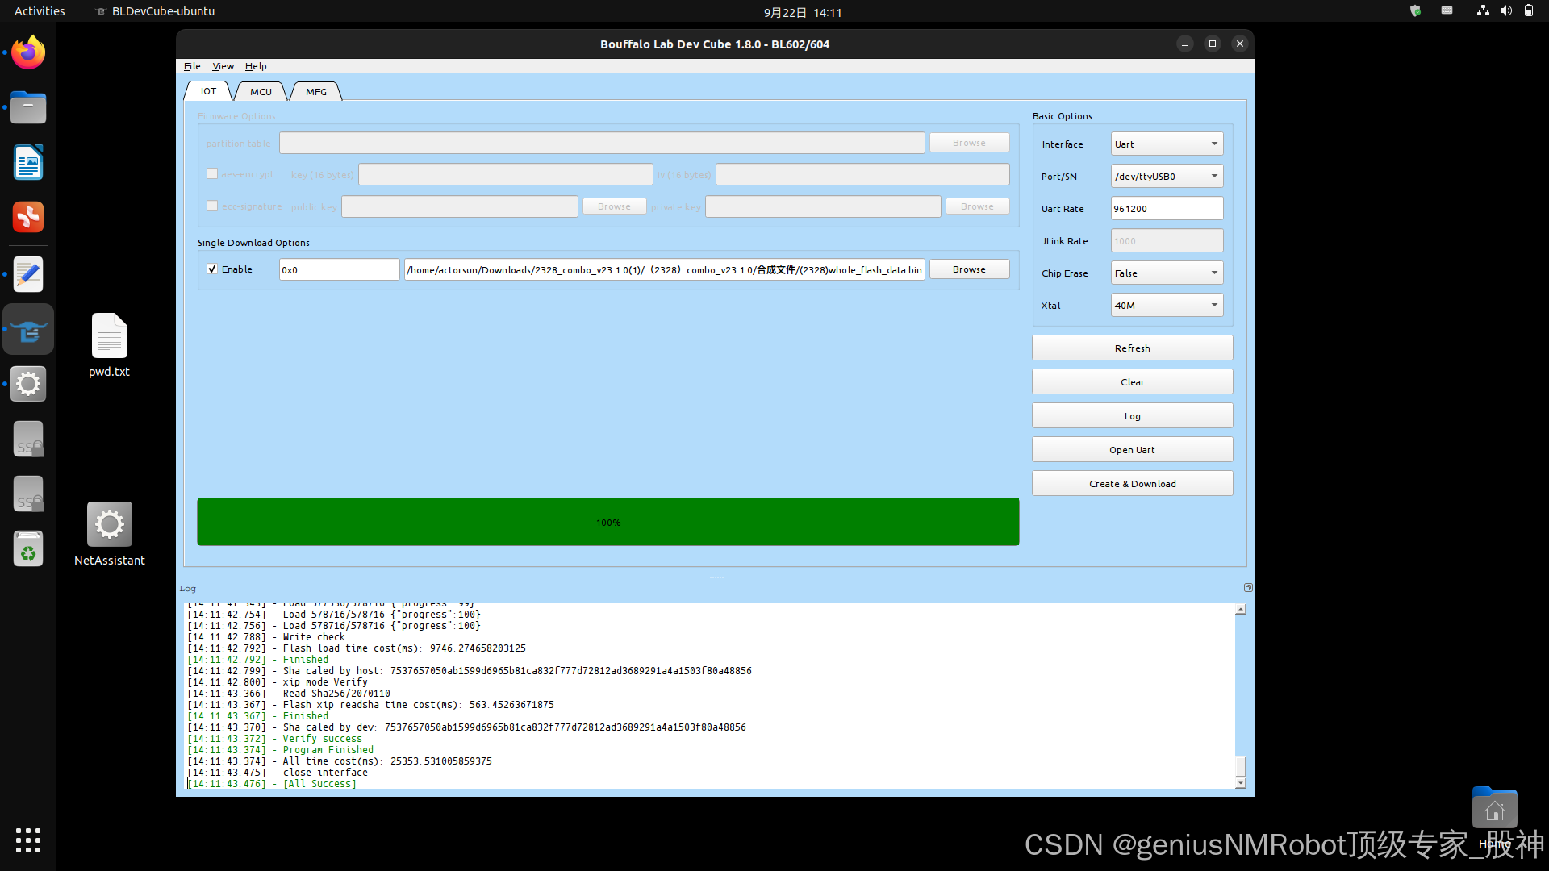Click the Refresh button
Viewport: 1549px width, 871px height.
(x=1132, y=348)
